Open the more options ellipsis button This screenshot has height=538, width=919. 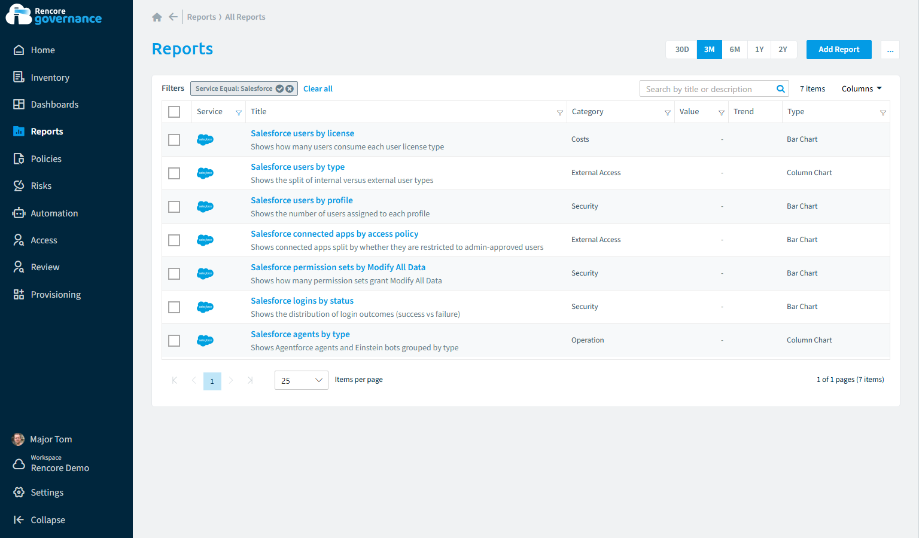[x=890, y=50]
